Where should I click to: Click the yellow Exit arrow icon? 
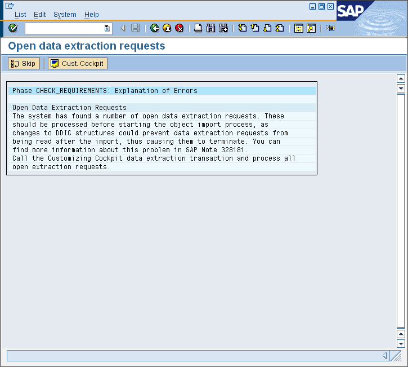coord(167,28)
